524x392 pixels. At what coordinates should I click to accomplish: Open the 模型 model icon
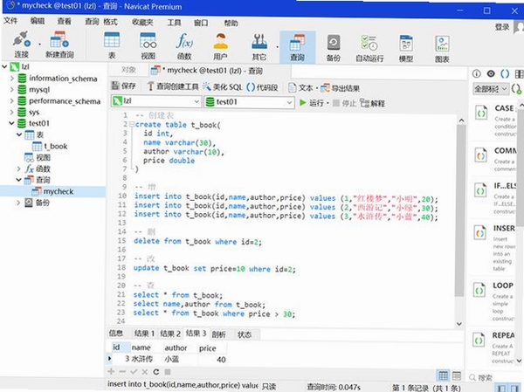[x=406, y=47]
